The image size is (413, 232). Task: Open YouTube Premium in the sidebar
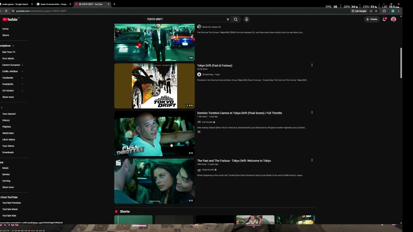click(x=12, y=203)
